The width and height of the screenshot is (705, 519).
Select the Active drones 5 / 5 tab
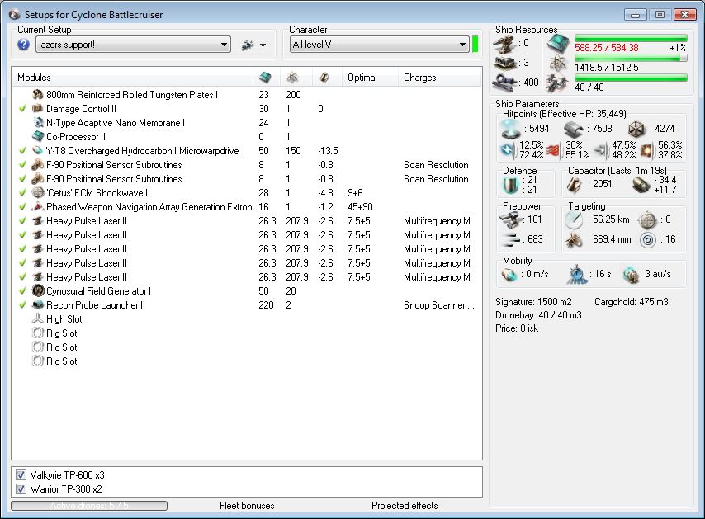89,506
